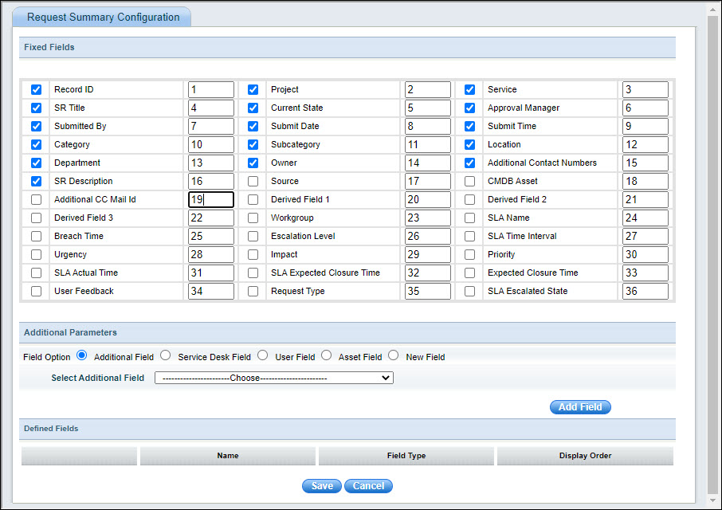Click the Add Field button
Image resolution: width=722 pixels, height=510 pixels.
580,407
